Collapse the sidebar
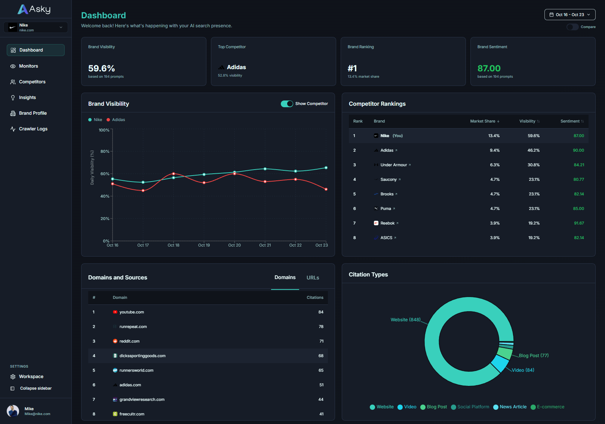 point(36,388)
